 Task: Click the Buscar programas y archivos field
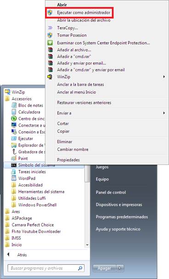tap(46, 268)
